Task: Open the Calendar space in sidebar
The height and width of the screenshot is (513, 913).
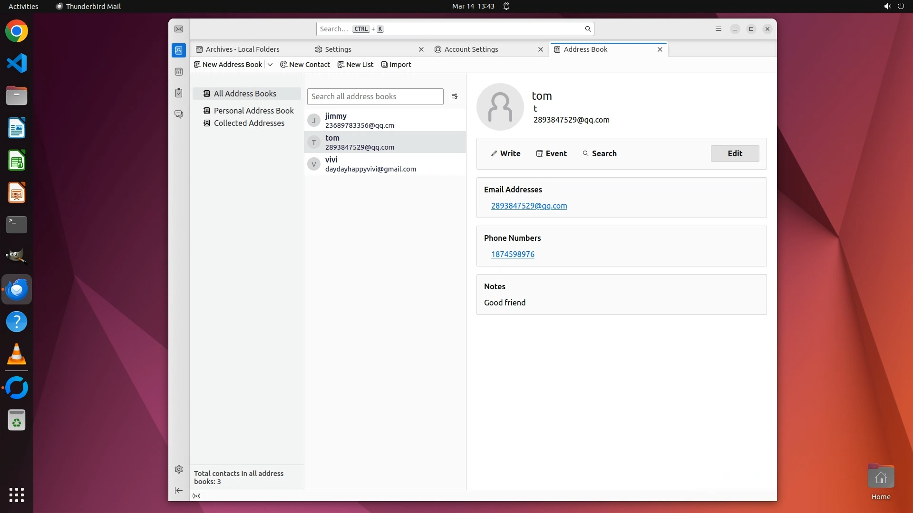Action: (179, 72)
